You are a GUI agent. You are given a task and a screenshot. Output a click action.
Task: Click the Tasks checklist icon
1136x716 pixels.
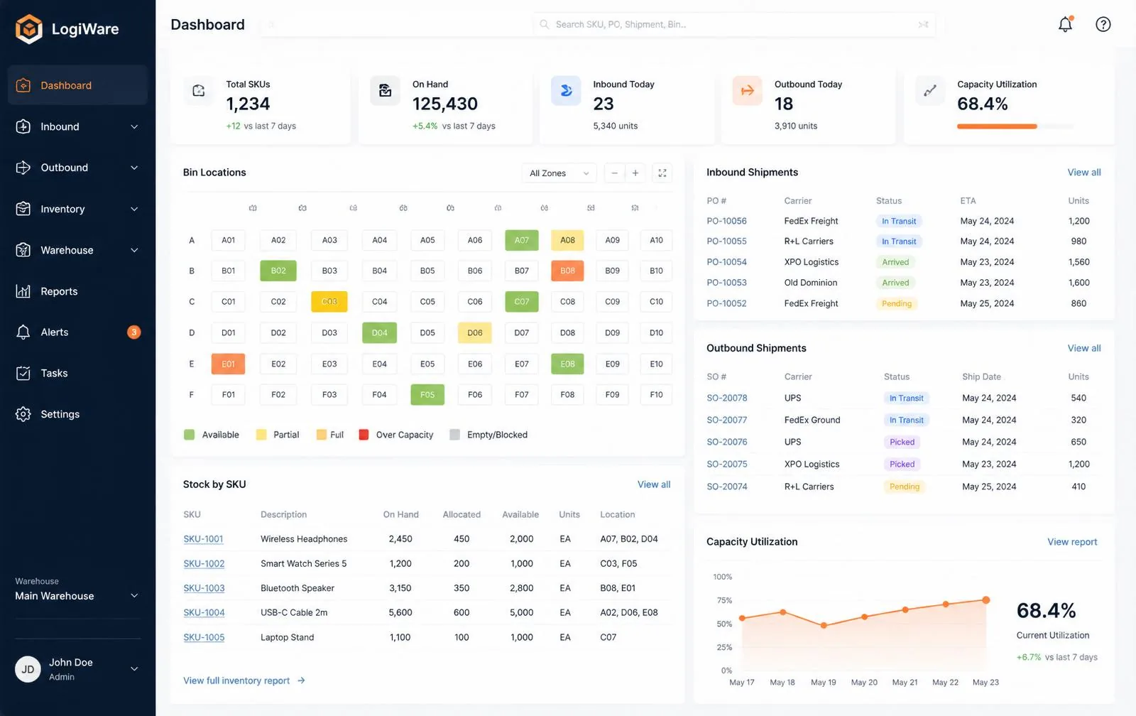coord(23,373)
